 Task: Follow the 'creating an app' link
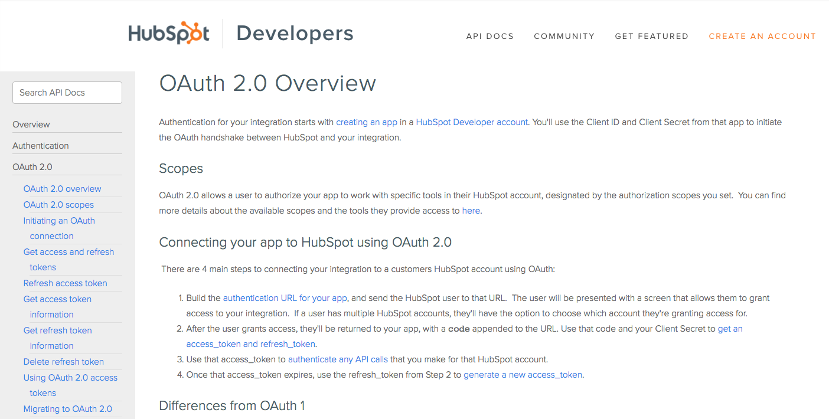(x=367, y=122)
